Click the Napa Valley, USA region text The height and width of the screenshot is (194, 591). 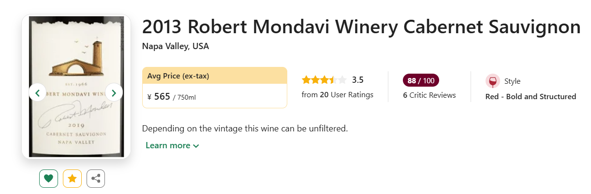tap(176, 47)
